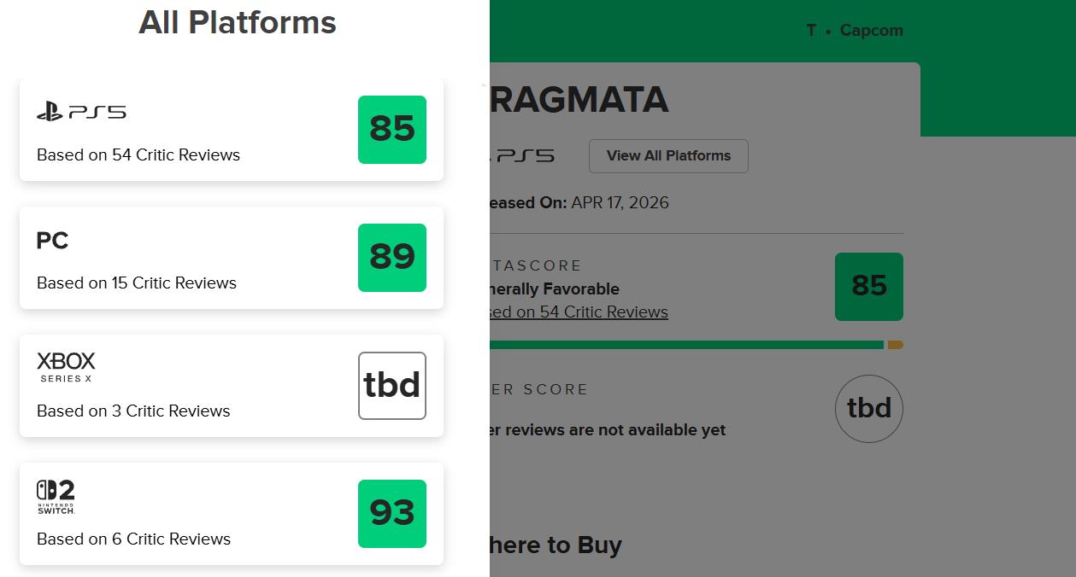Click the 89 PC score badge

pos(391,258)
